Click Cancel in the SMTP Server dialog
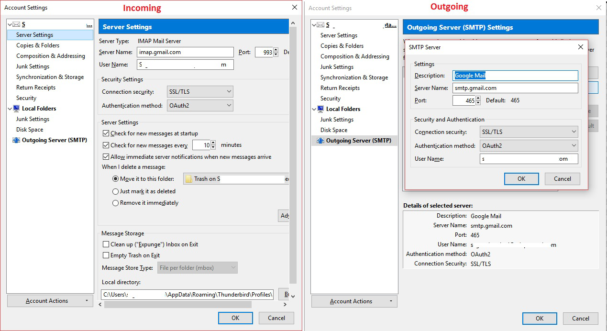The image size is (607, 331). pos(563,179)
